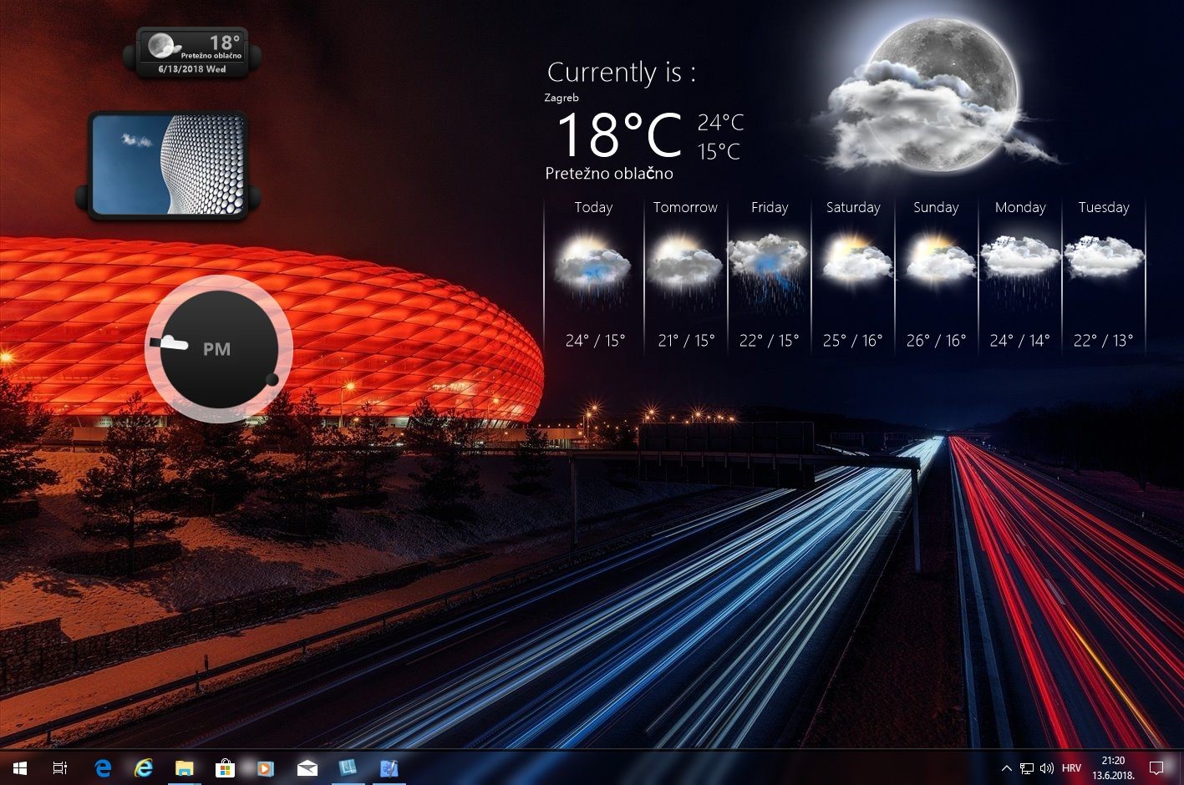The height and width of the screenshot is (785, 1184).
Task: Click the Today forecast weather icon
Action: (x=593, y=268)
